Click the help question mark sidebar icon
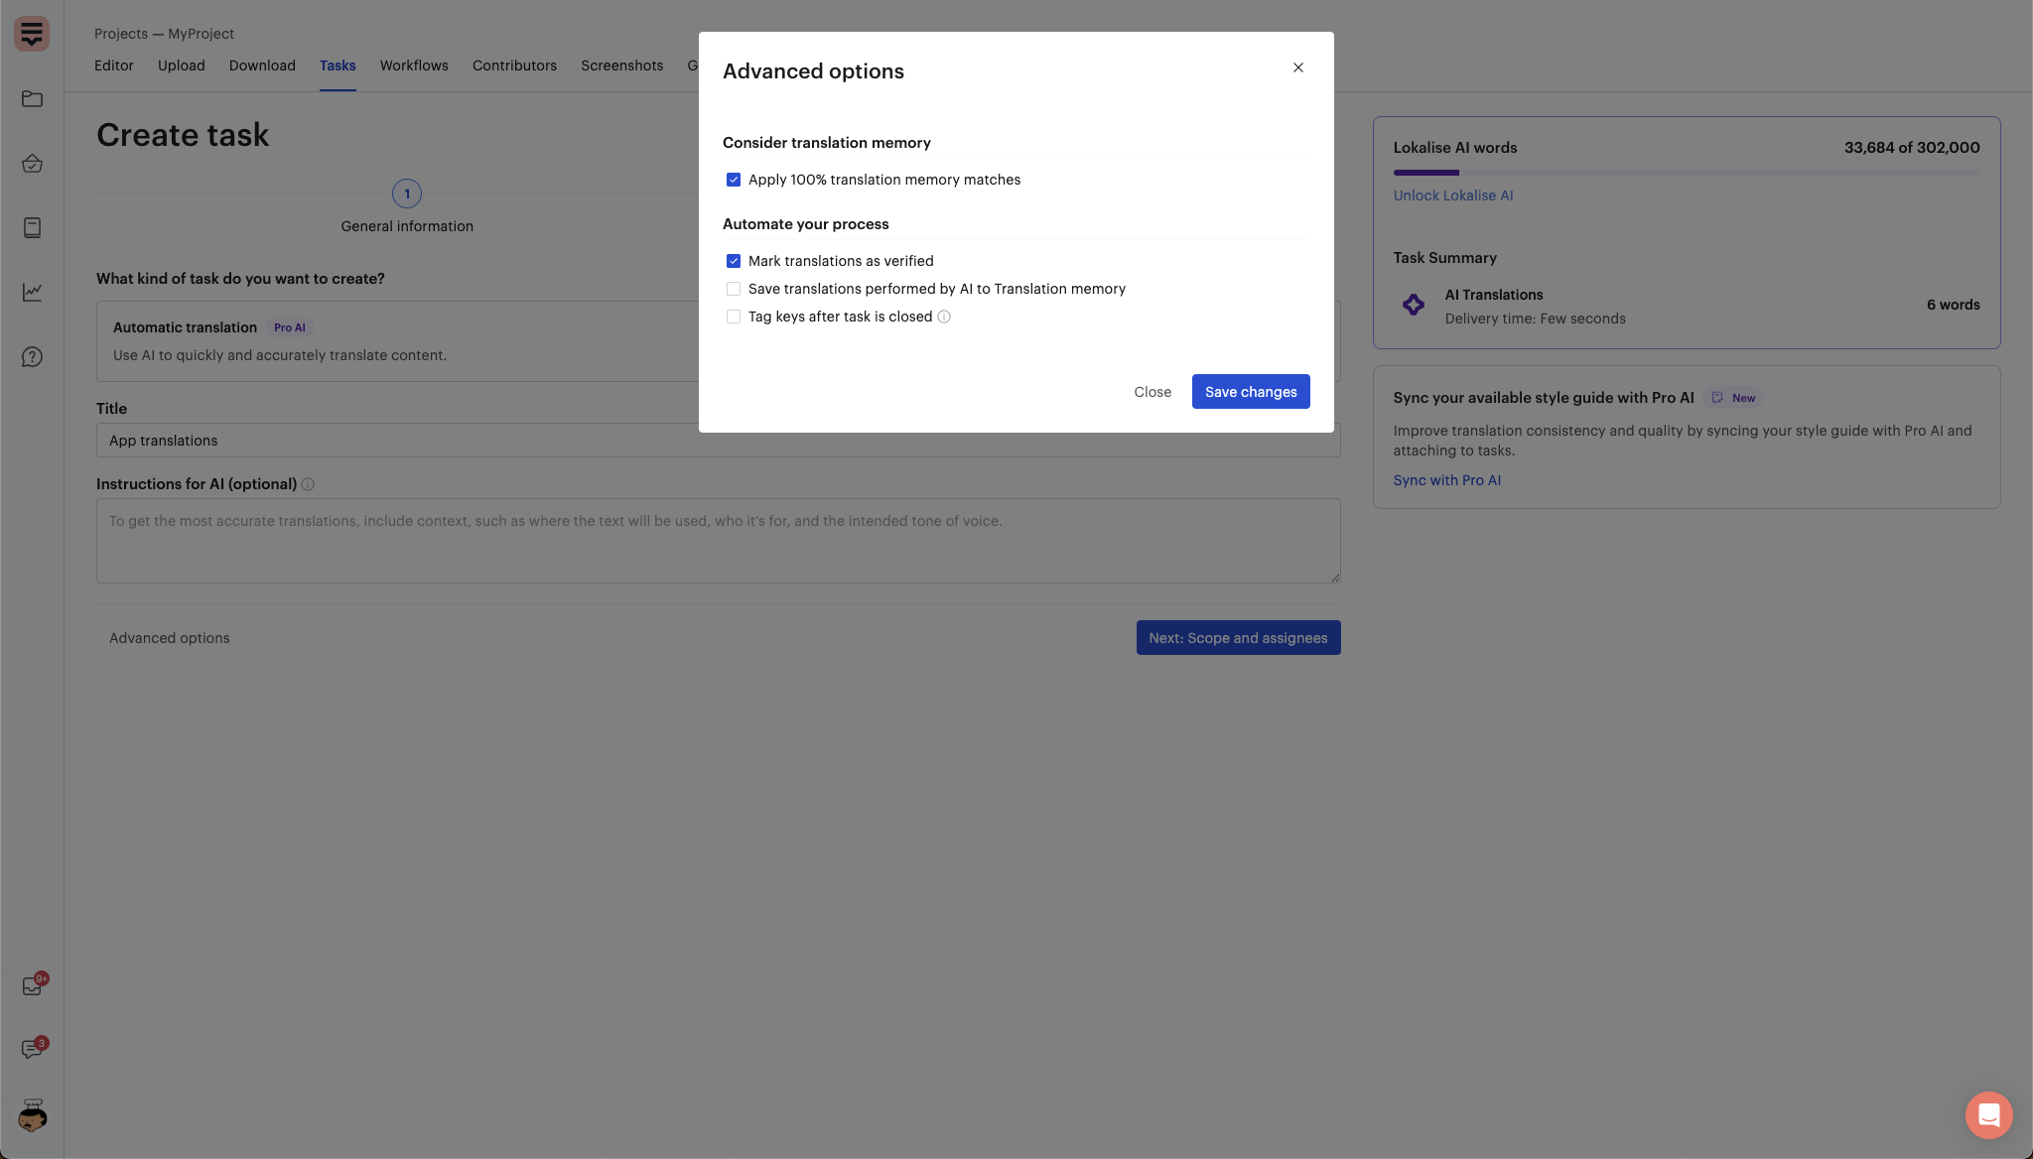This screenshot has width=2033, height=1159. (32, 357)
